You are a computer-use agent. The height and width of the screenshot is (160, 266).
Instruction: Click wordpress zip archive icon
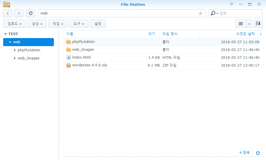tap(69, 65)
